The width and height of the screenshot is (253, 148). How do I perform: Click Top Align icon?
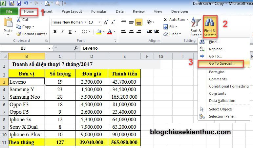tap(124, 22)
